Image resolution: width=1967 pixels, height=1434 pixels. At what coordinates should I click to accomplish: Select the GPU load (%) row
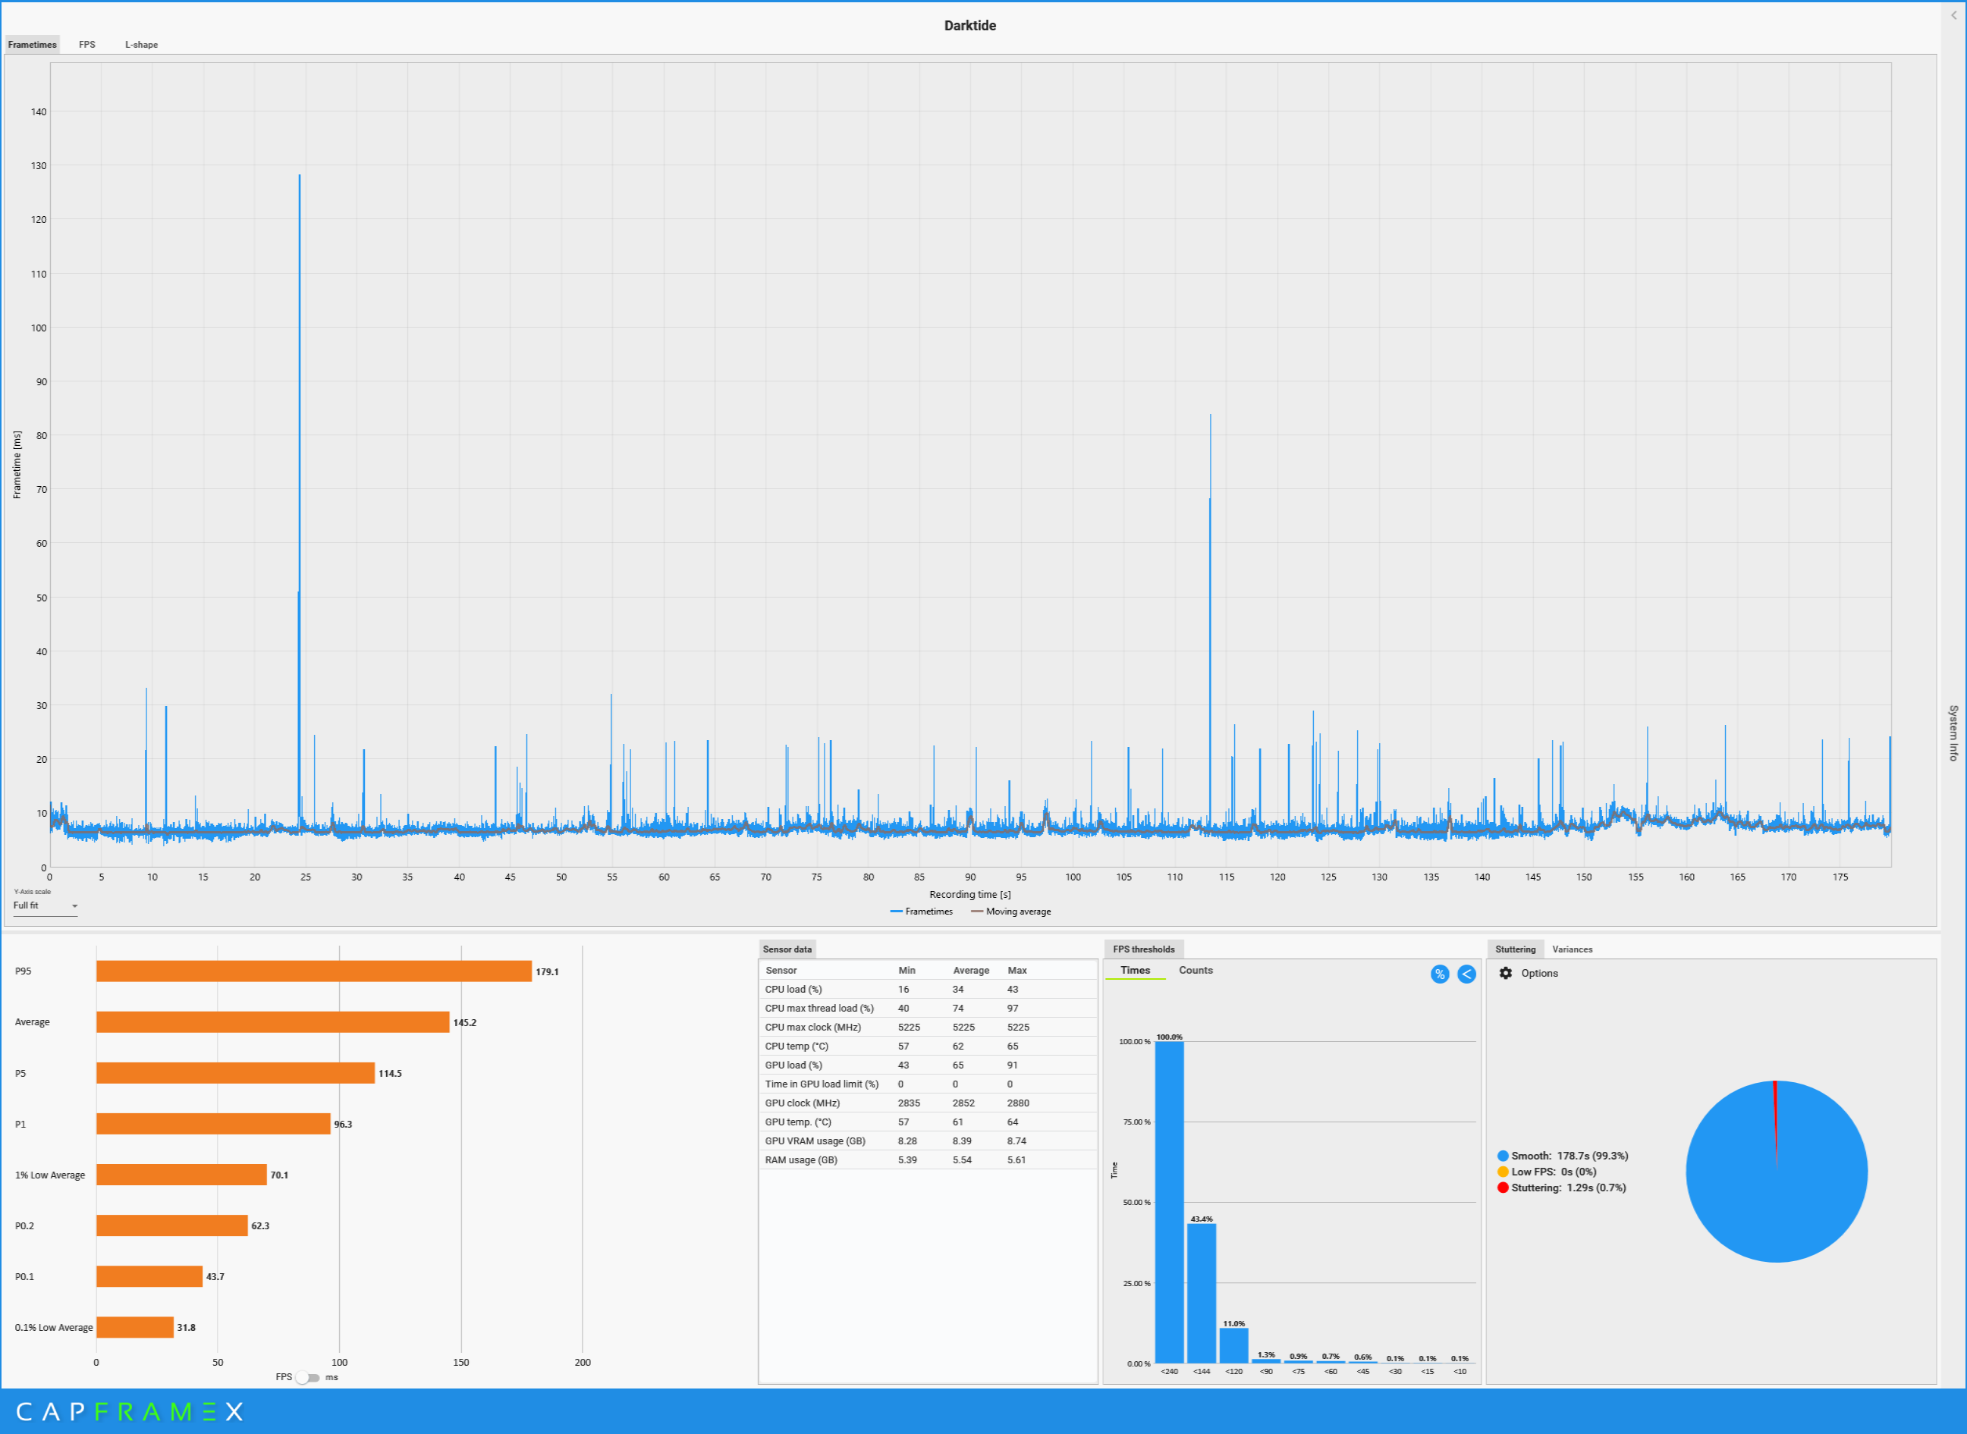point(929,1065)
